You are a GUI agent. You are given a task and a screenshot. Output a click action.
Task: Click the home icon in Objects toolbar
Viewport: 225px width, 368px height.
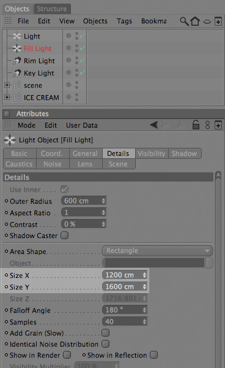(x=195, y=21)
